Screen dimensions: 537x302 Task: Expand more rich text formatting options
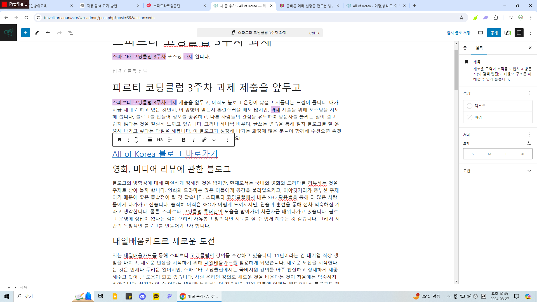[x=214, y=140]
